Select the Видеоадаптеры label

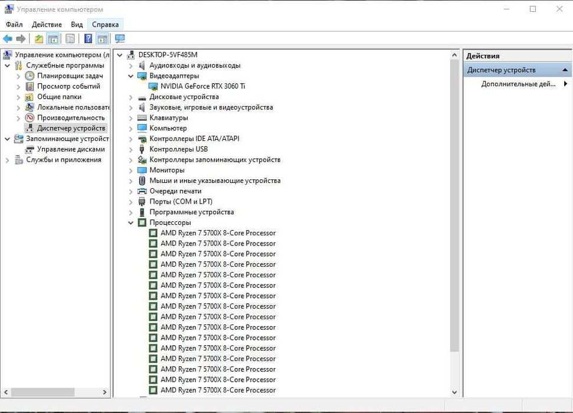click(x=174, y=76)
